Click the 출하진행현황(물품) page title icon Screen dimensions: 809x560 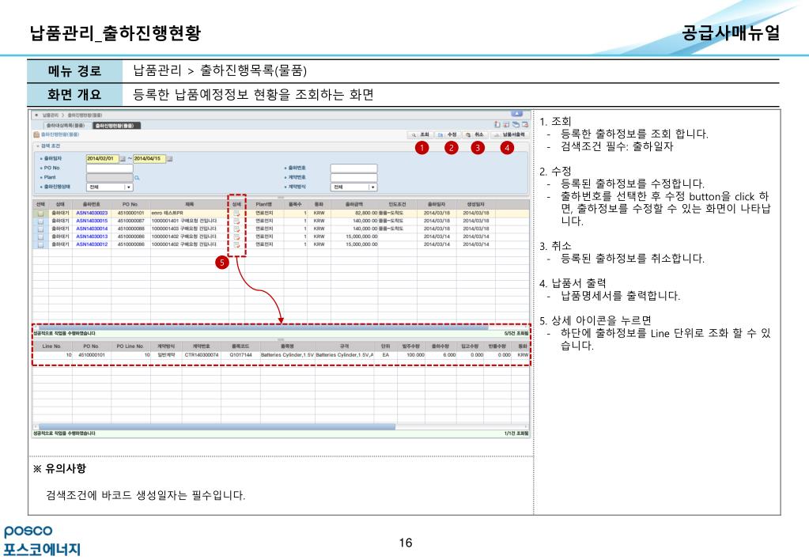36,134
